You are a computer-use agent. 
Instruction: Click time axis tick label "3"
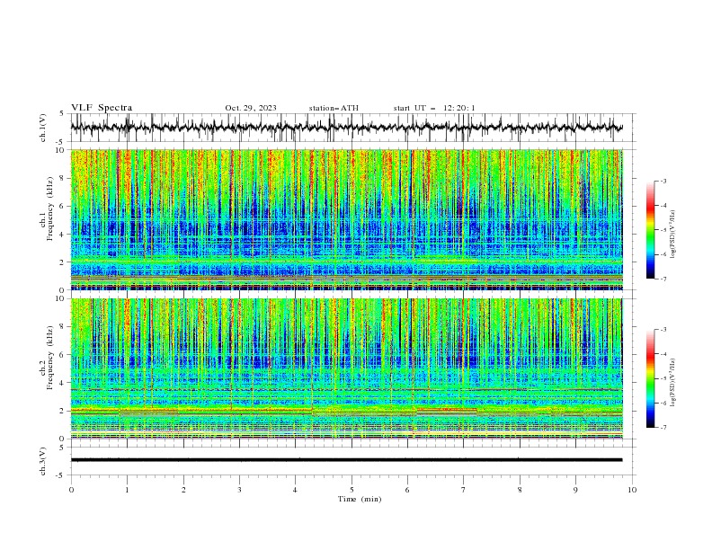pos(239,490)
